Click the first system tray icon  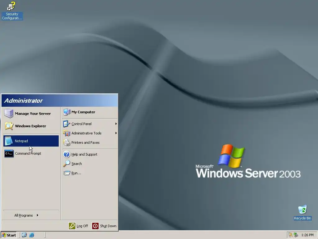pyautogui.click(x=290, y=235)
